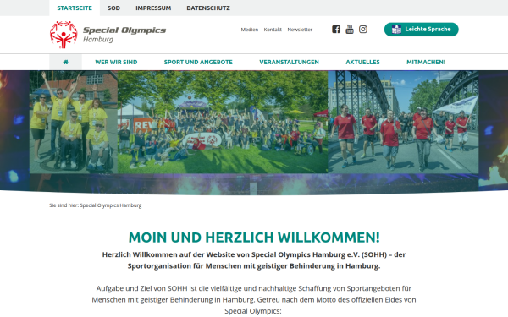Open the Datenschutz tab

[208, 8]
